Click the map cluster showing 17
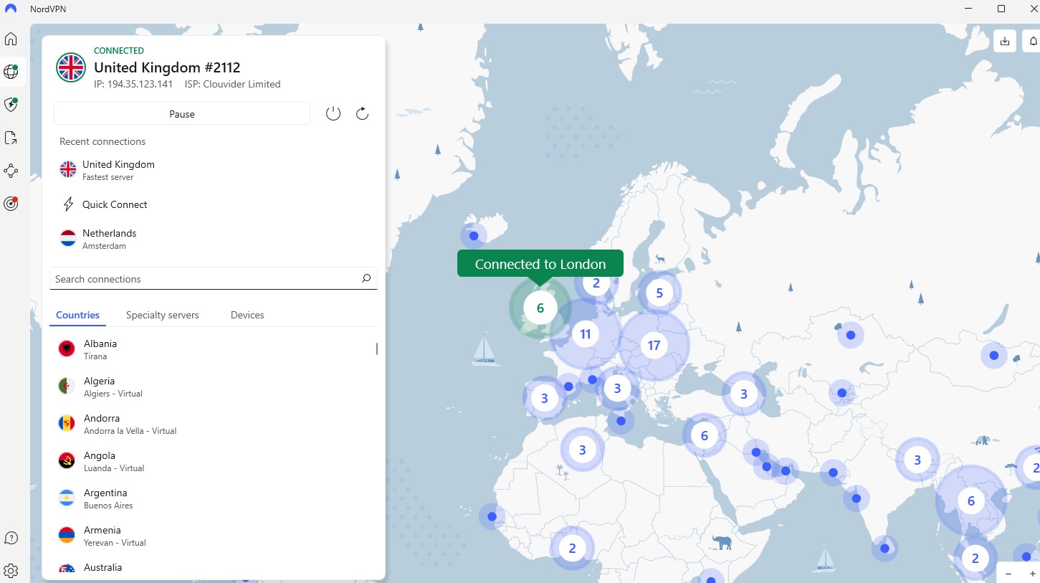Image resolution: width=1040 pixels, height=583 pixels. (654, 346)
